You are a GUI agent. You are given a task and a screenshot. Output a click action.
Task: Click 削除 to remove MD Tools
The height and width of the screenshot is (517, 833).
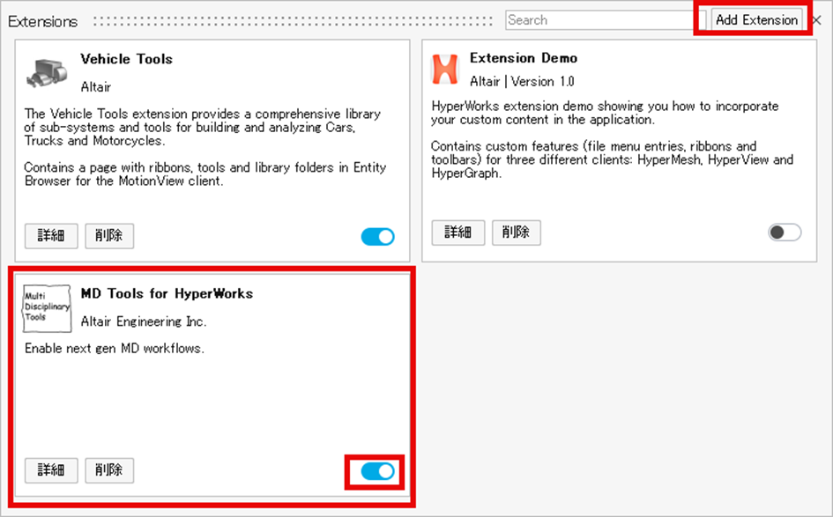point(109,470)
